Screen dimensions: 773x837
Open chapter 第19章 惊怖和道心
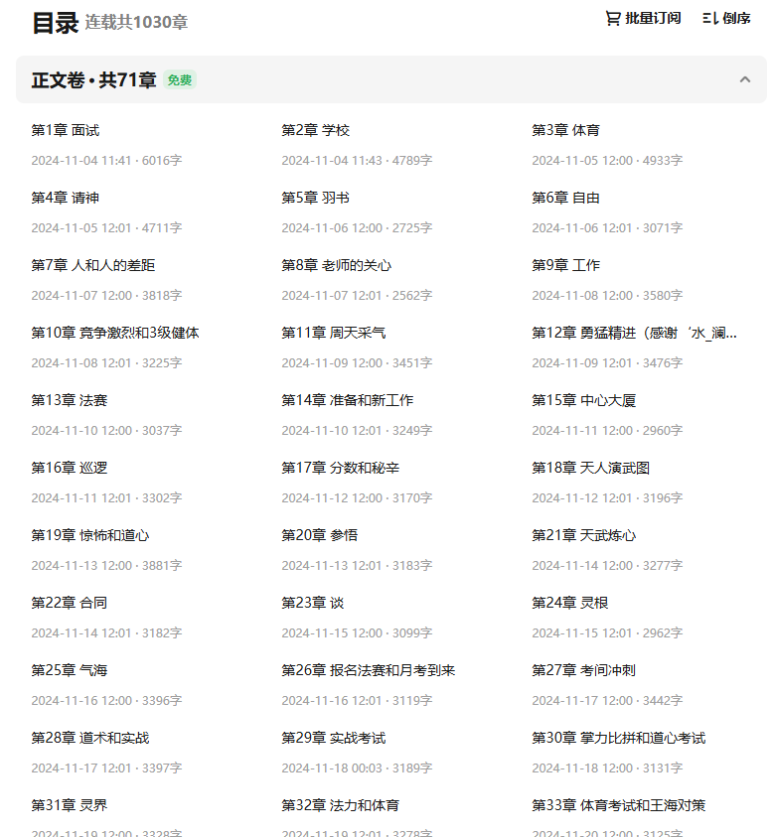point(90,535)
